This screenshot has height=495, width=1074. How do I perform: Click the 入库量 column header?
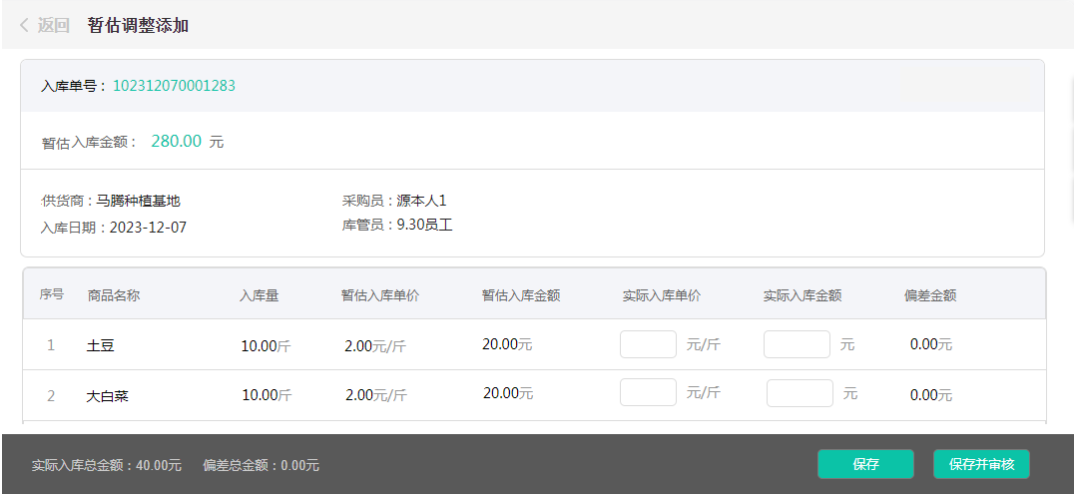pos(259,295)
